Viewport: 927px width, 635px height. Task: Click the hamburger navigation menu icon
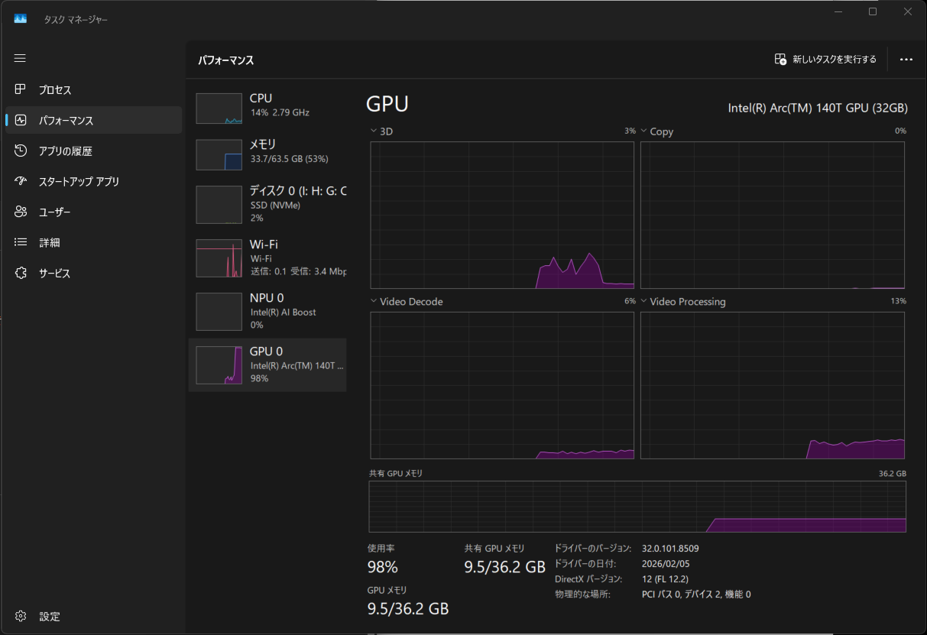click(x=21, y=59)
